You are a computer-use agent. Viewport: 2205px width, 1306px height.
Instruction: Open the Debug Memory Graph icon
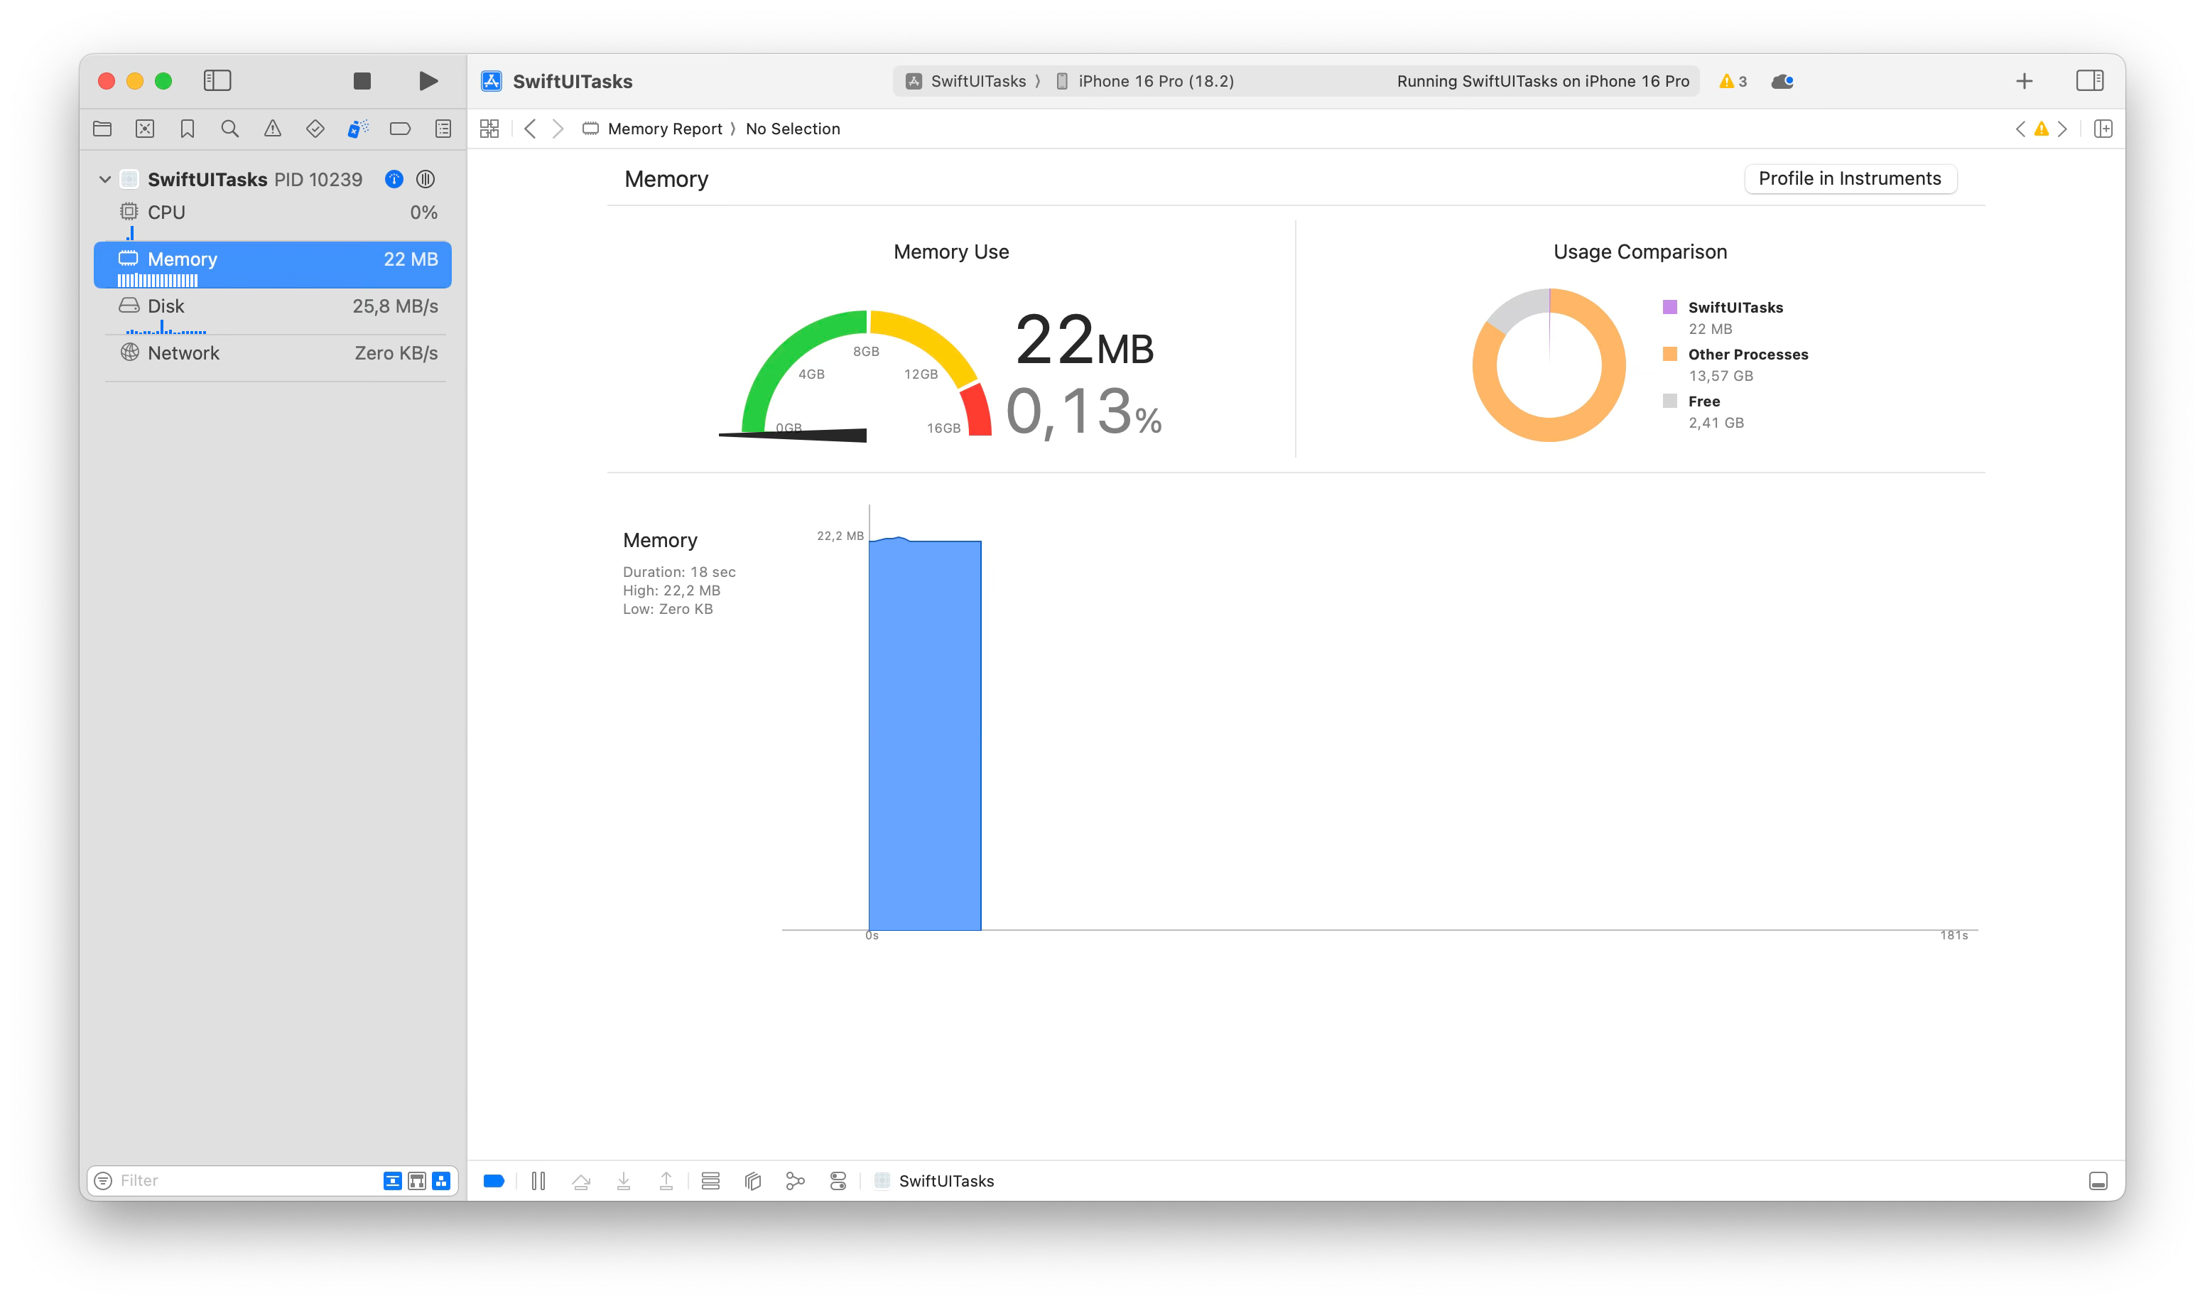[795, 1181]
